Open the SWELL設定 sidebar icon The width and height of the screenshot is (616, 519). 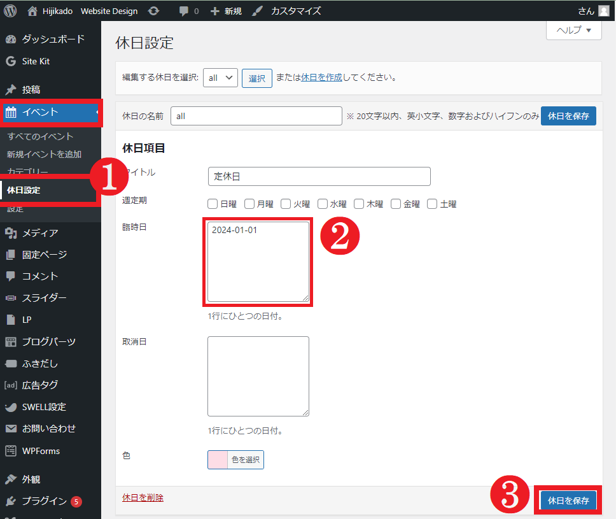(10, 407)
